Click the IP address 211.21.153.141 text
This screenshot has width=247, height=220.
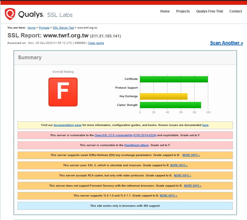click(105, 36)
